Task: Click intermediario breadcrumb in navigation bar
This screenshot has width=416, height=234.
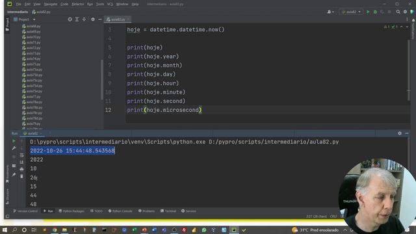Action: coord(18,12)
